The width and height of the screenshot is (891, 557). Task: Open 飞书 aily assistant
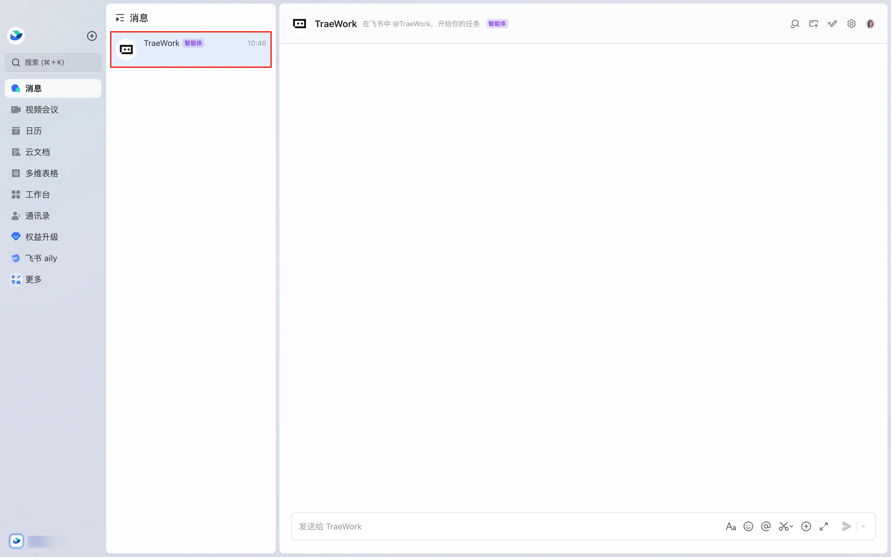coord(53,258)
